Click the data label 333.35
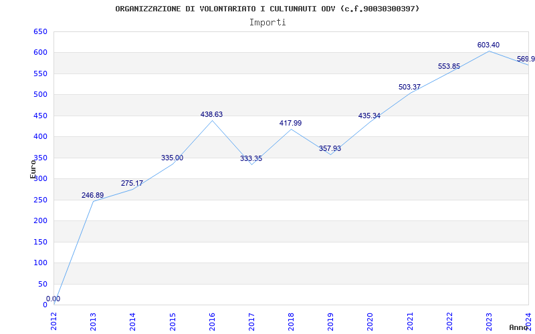535x334 pixels. click(x=251, y=158)
